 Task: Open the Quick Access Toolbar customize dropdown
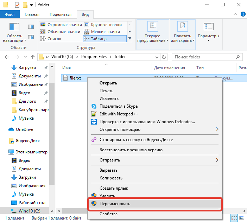tap(32, 5)
